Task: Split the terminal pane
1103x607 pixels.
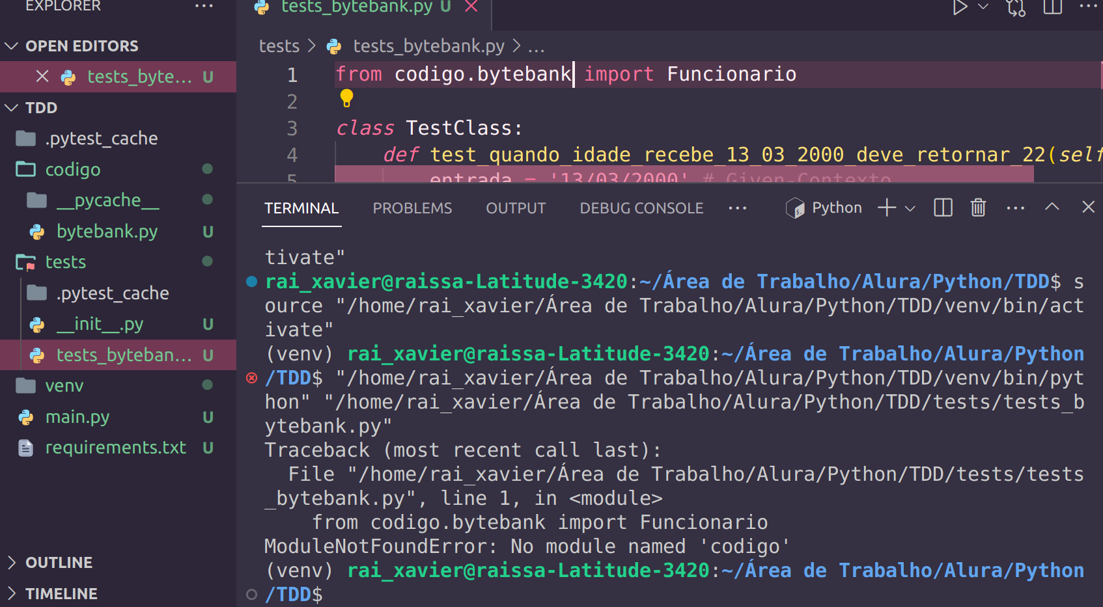Action: point(943,208)
